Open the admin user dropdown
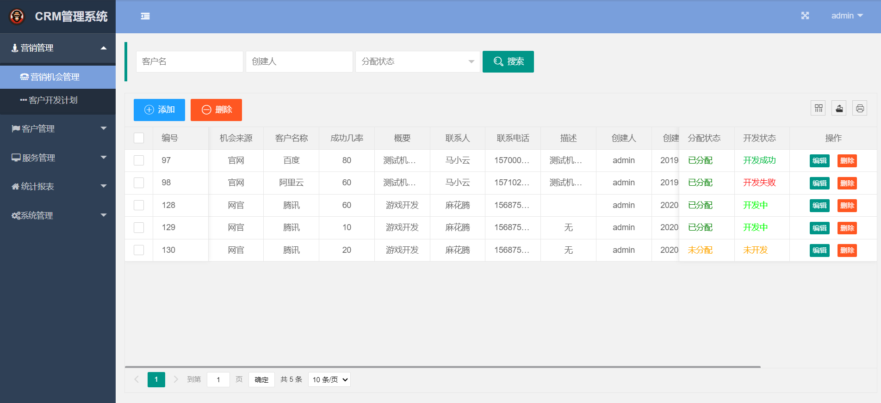881x403 pixels. [x=847, y=16]
